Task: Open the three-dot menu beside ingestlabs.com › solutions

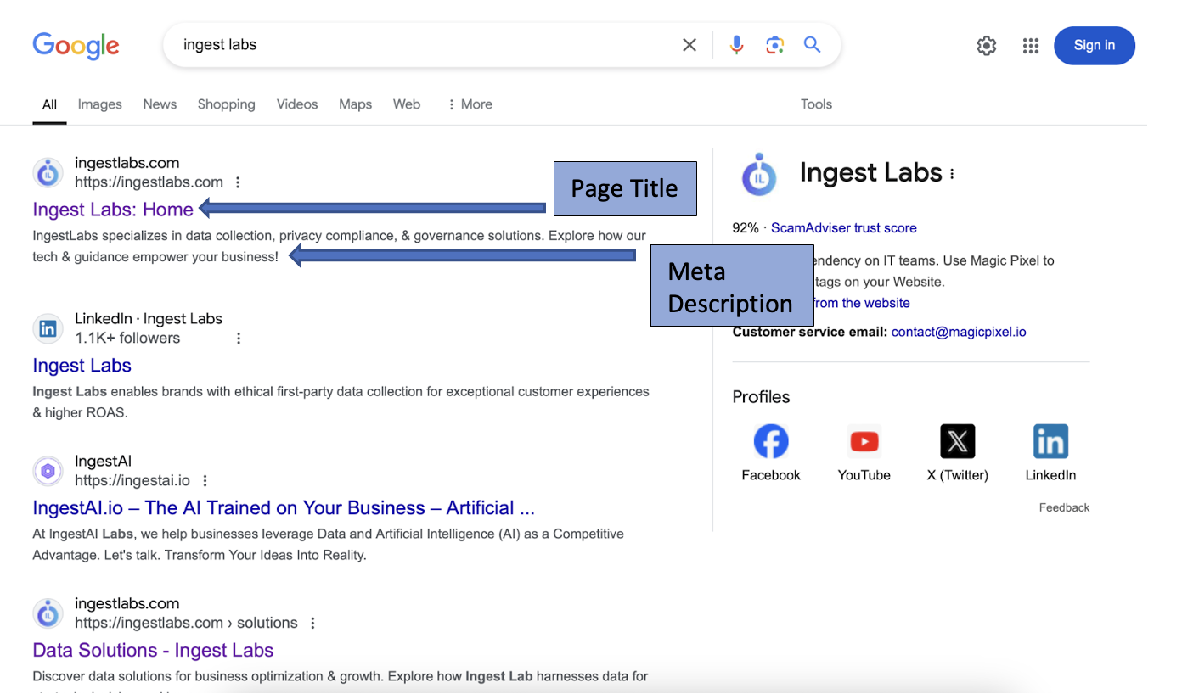Action: coord(312,624)
